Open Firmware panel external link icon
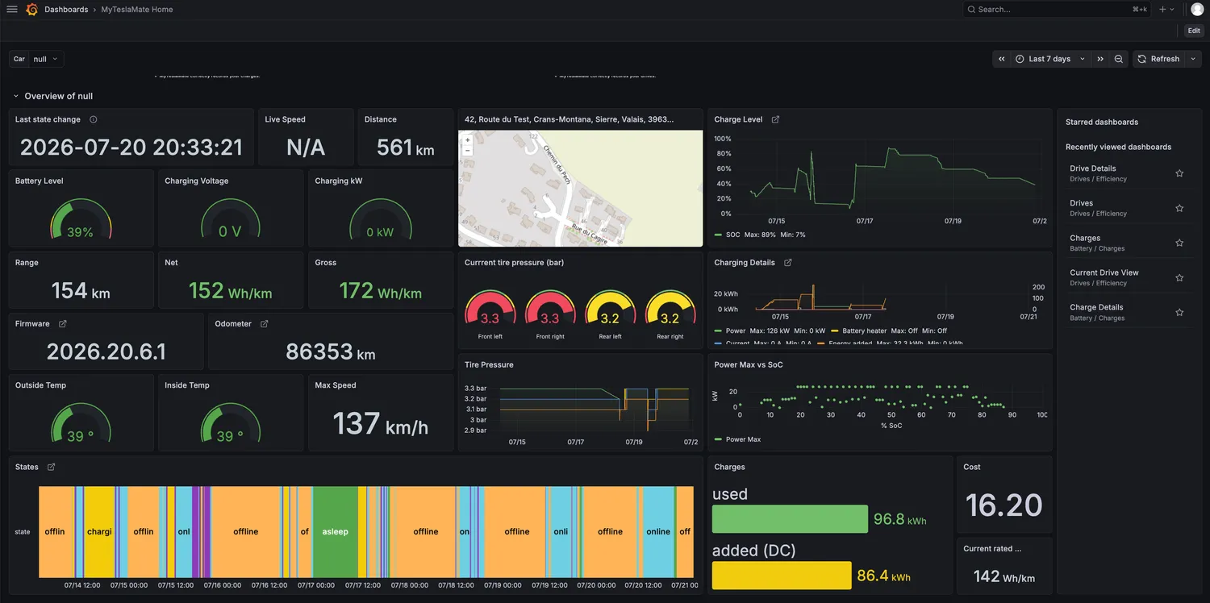Screen dimensions: 1210x603 63,324
